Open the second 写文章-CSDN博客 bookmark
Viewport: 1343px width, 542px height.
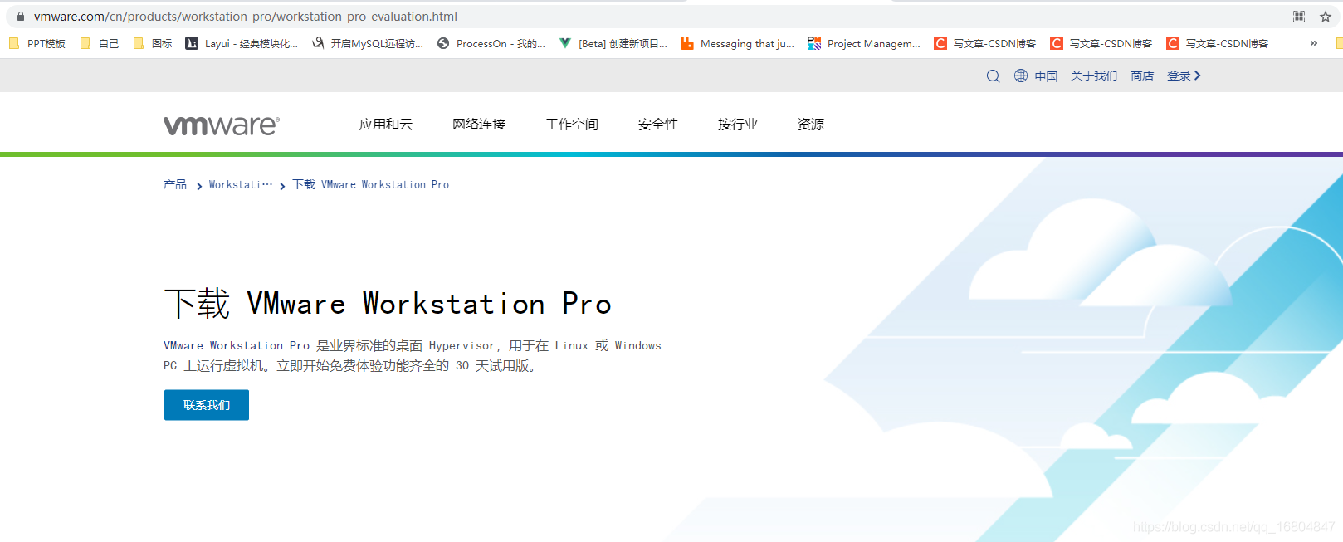[x=1101, y=44]
